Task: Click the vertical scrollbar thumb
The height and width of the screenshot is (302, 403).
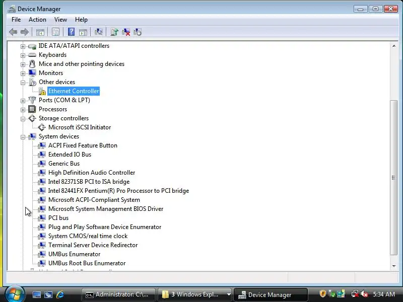Action: [x=393, y=178]
